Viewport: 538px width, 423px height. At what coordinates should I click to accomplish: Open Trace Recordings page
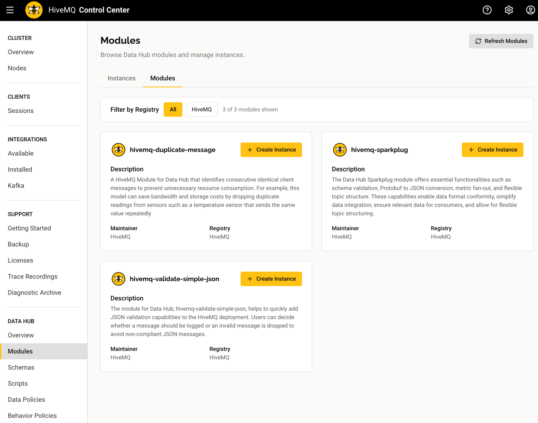33,276
